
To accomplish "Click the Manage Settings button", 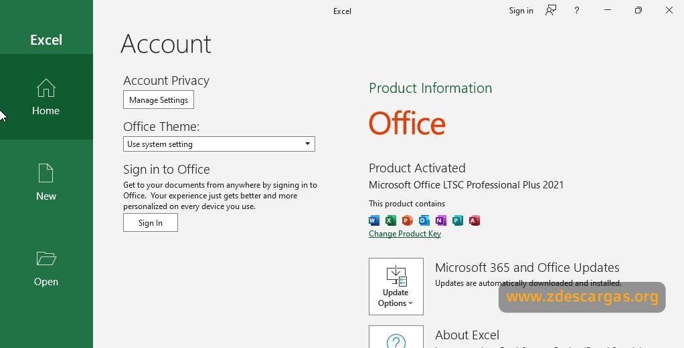I will [x=159, y=100].
